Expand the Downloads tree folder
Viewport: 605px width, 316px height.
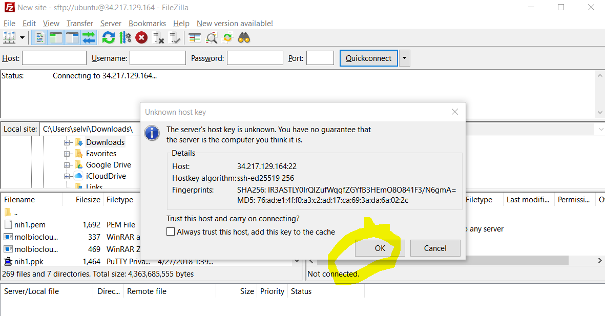point(67,142)
